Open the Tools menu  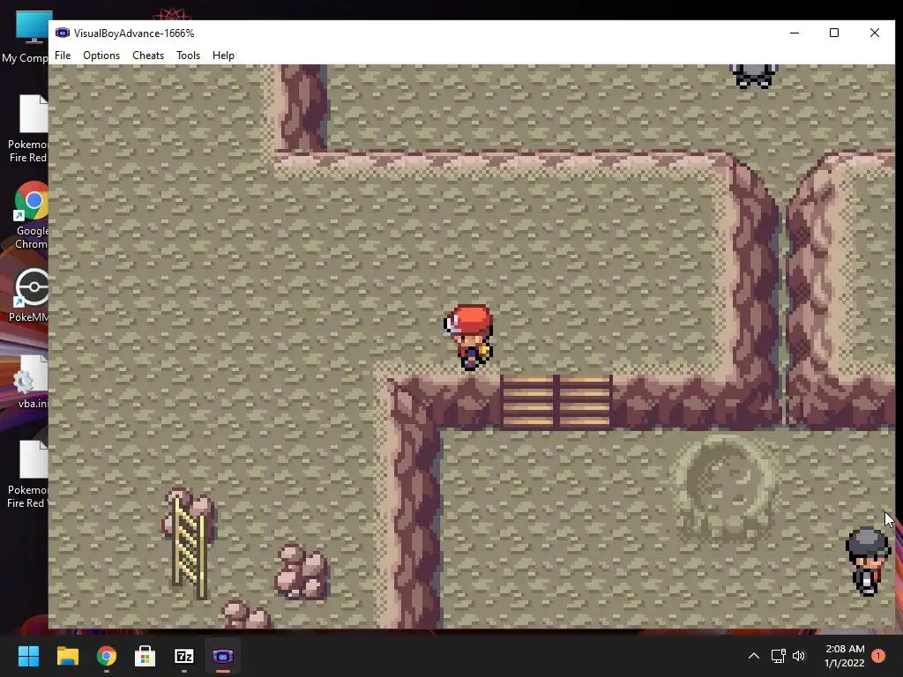(189, 56)
